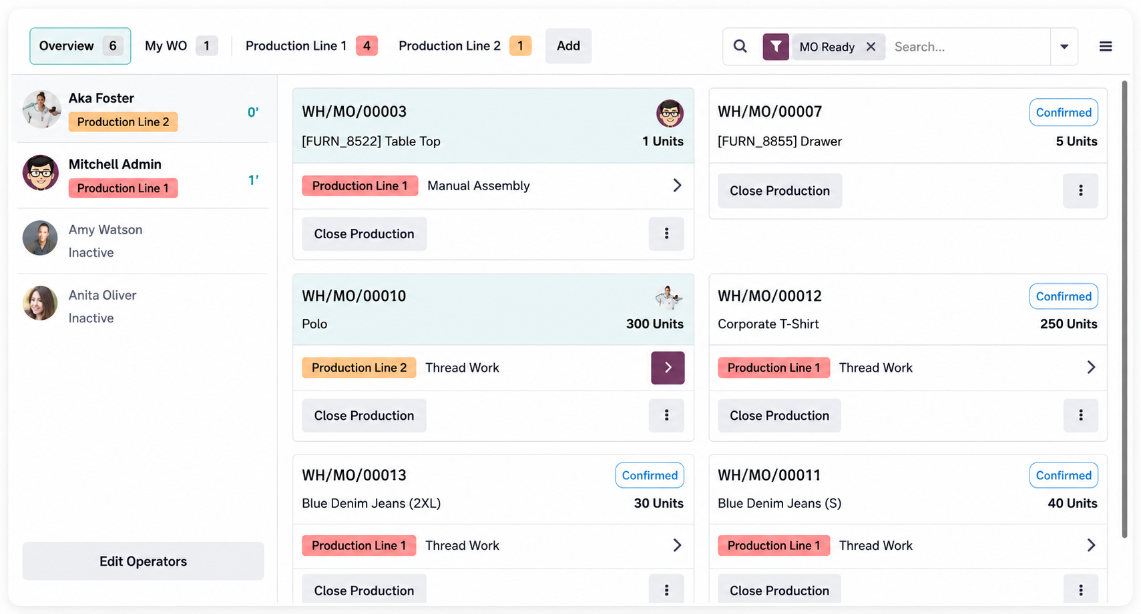1141x614 pixels.
Task: Click Mitchell Admin avatar on WH/MO/00003
Action: coord(670,113)
